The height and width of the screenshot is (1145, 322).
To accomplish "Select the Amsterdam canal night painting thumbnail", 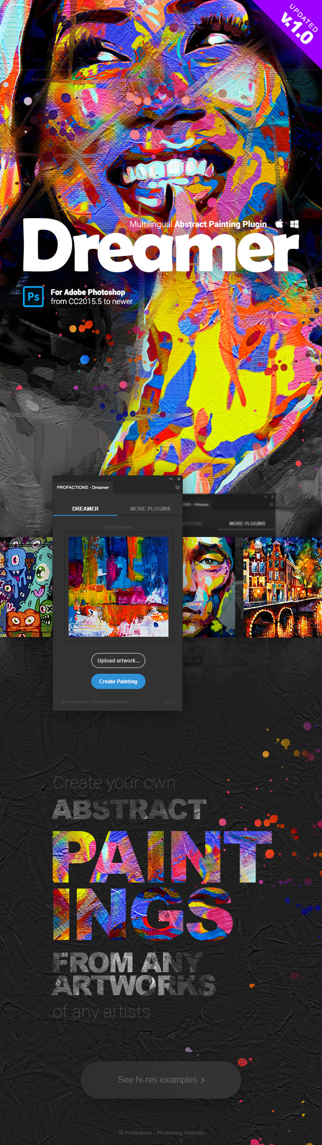I will (282, 587).
